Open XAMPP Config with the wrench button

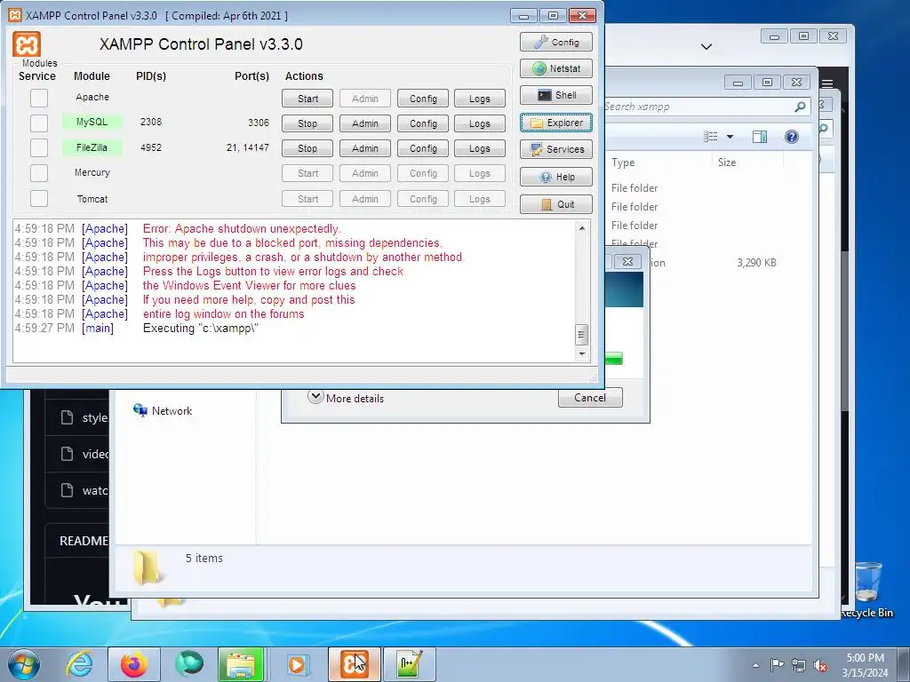pyautogui.click(x=556, y=43)
